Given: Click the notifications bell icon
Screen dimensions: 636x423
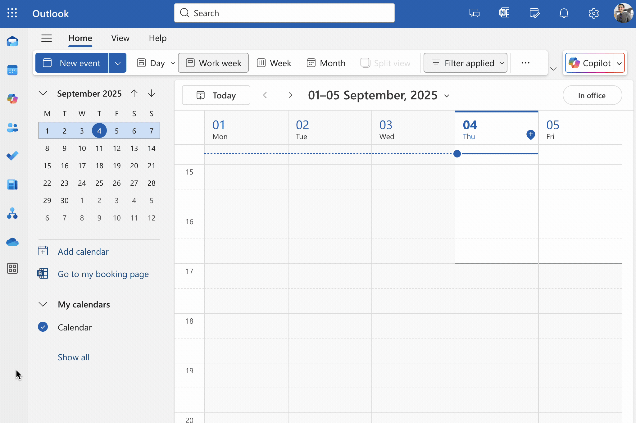Looking at the screenshot, I should coord(564,13).
